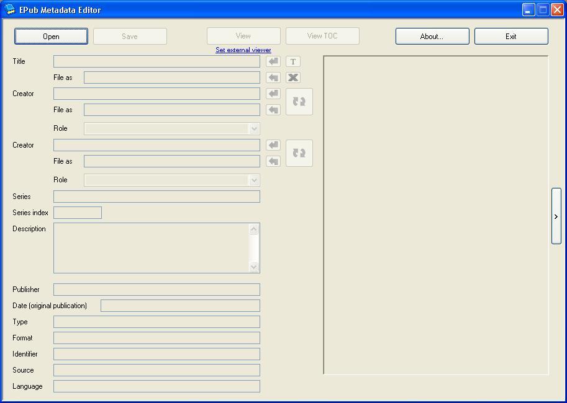Click the arrow icon beside the second Creator field
Screen dimensions: 567x403
point(272,144)
